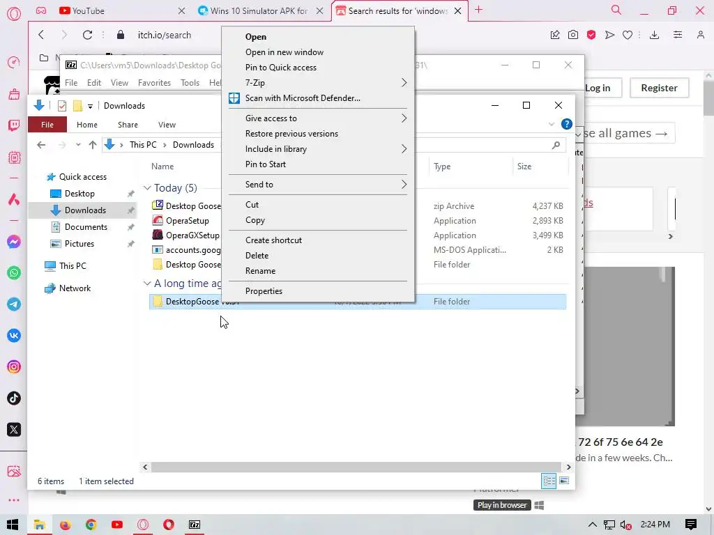
Task: Open the Explorer File tab
Action: click(x=47, y=125)
